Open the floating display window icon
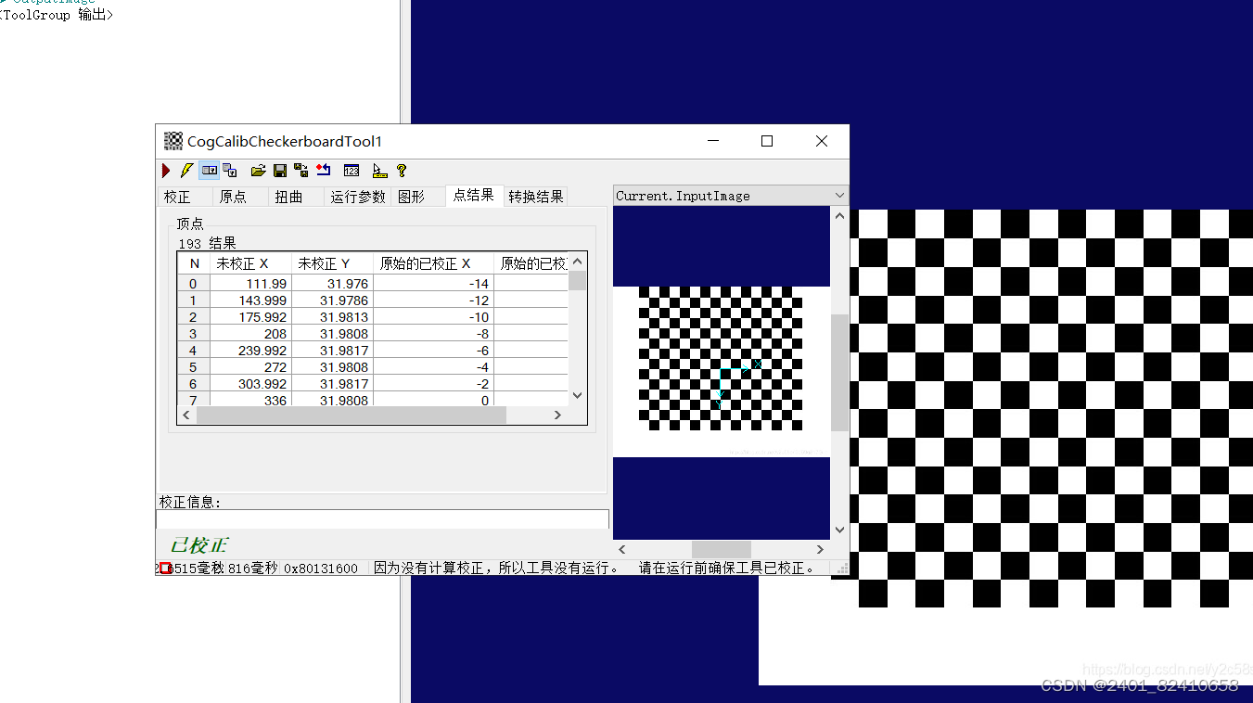Image resolution: width=1253 pixels, height=703 pixels. pyautogui.click(x=230, y=171)
